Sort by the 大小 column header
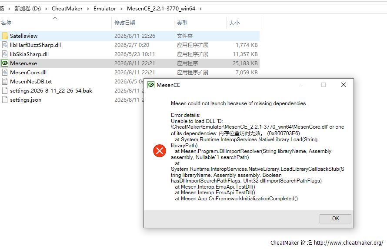 234,23
